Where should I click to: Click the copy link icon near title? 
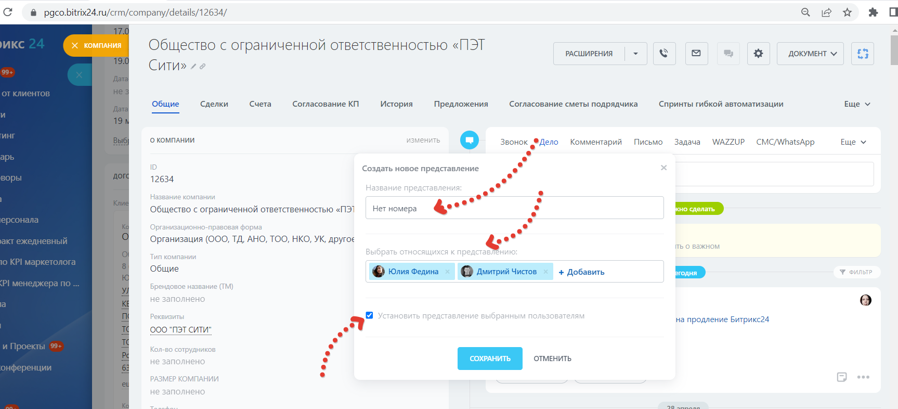(203, 67)
